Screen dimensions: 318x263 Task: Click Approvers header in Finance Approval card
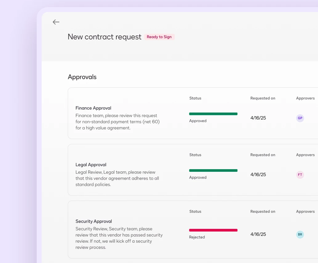tap(305, 98)
